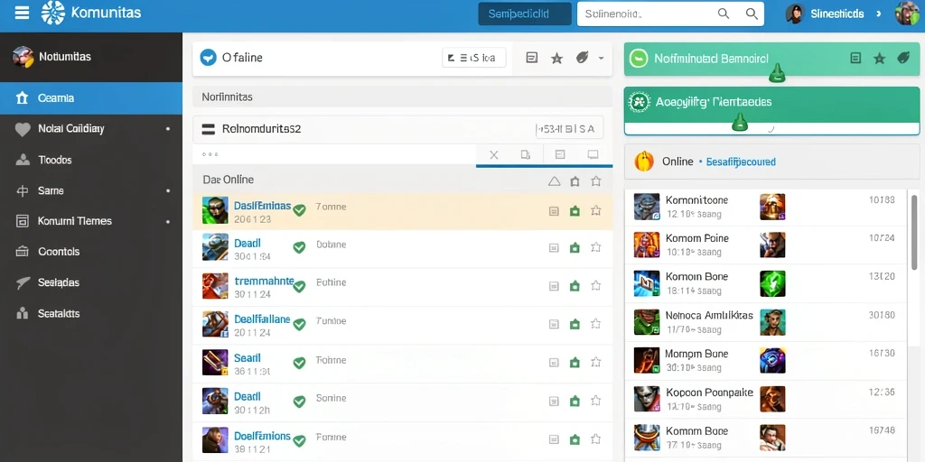Open Tloodos in the sidebar
The height and width of the screenshot is (462, 925).
(91, 160)
